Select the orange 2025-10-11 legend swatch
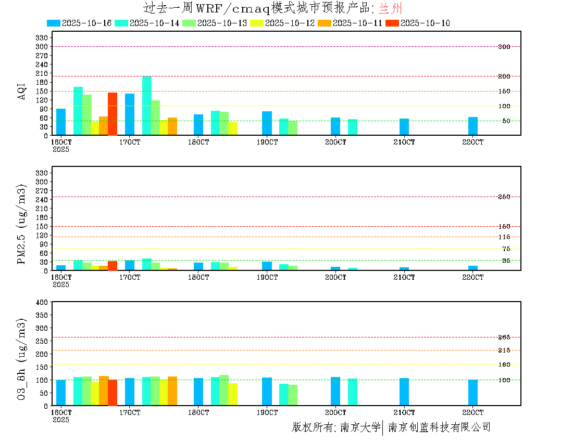Image resolution: width=573 pixels, height=442 pixels. (324, 23)
